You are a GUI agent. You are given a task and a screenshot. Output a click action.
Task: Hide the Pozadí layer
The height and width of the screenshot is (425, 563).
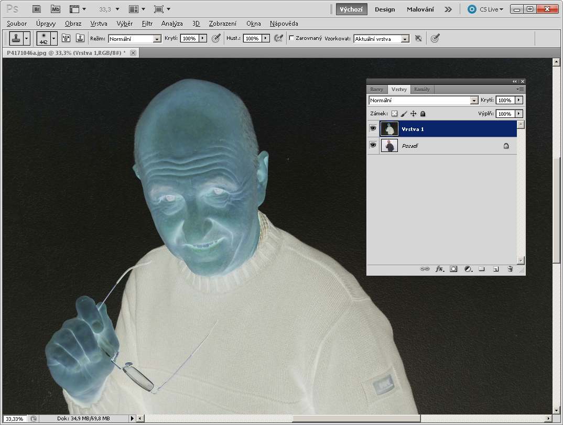(373, 146)
